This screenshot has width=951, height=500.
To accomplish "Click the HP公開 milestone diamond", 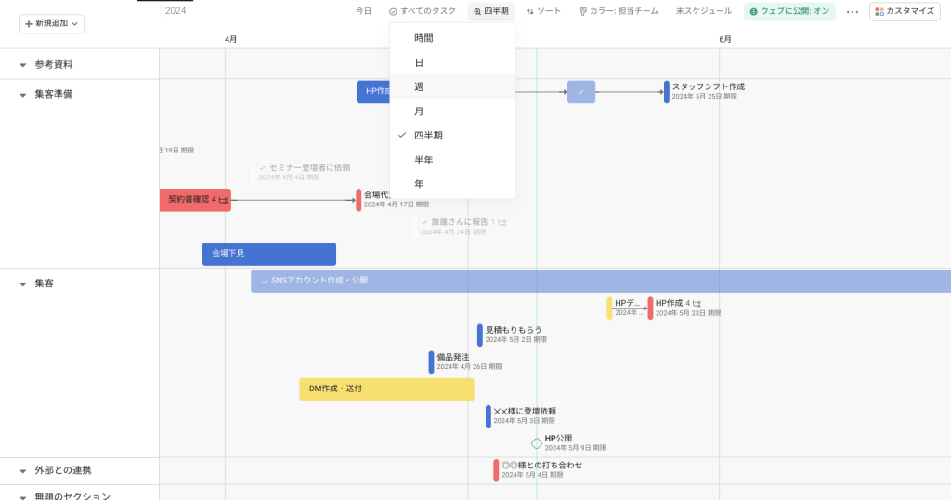I will (x=537, y=443).
